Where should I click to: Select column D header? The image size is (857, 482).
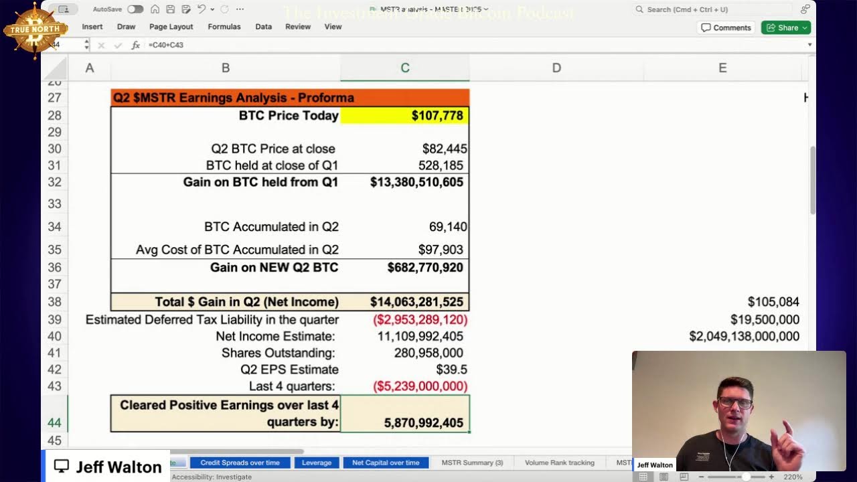556,68
